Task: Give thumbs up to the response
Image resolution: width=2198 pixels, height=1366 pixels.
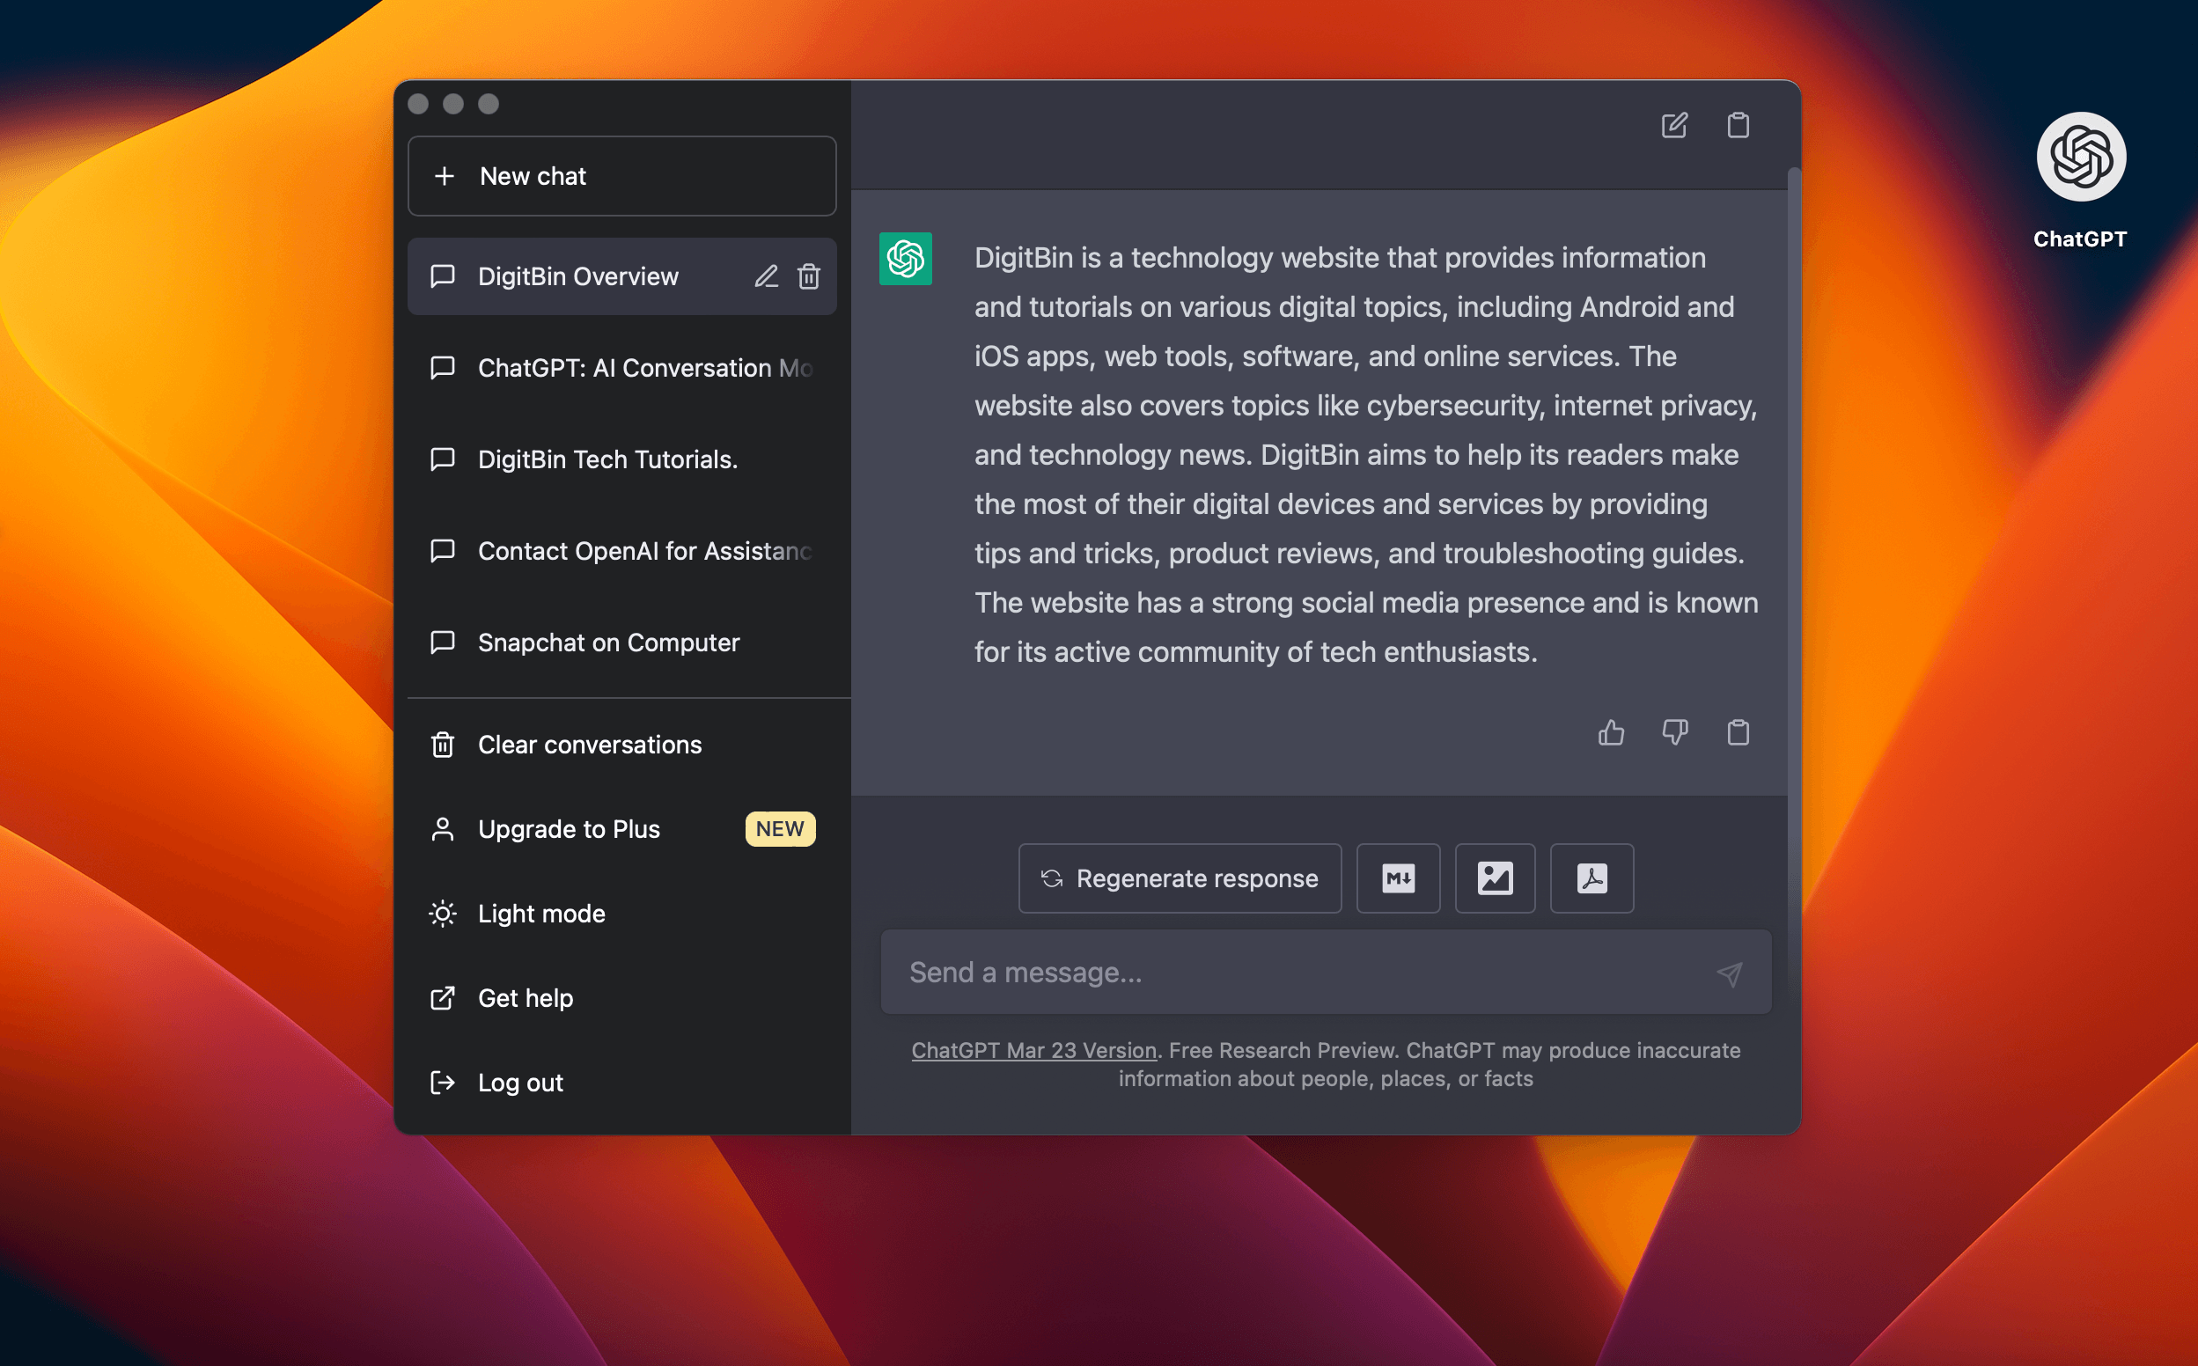Action: pos(1611,732)
